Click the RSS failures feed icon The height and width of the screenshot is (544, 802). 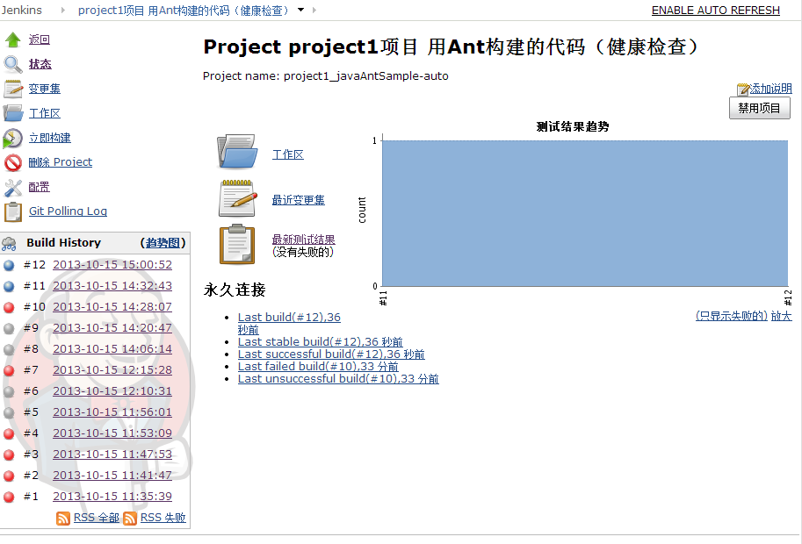(x=130, y=519)
